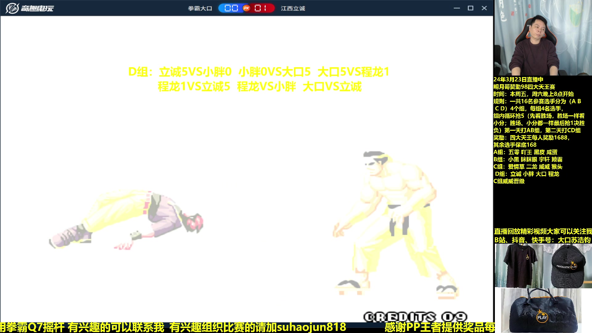Click the line '明月哥赞助98四大天王赛'
The image size is (592, 333).
tap(524, 87)
